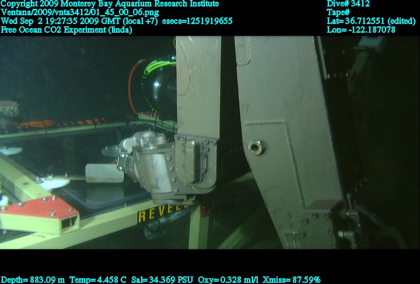
Task: Click the copyright line for Monterey Bay Aquarium Research Institute
Action: (x=110, y=4)
